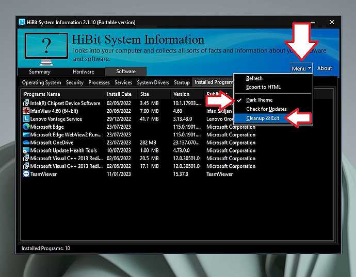Click the About button
Screen dimensions: 356x277
tap(325, 68)
